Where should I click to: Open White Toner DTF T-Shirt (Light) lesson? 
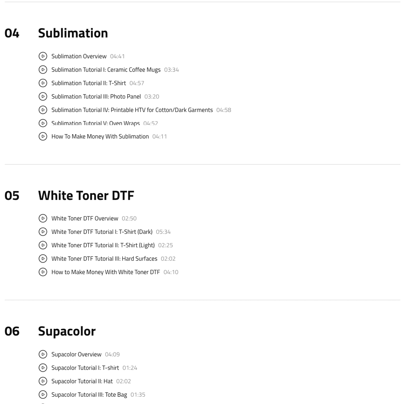tap(103, 245)
